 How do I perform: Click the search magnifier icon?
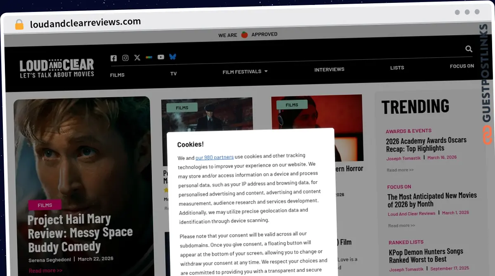(469, 49)
